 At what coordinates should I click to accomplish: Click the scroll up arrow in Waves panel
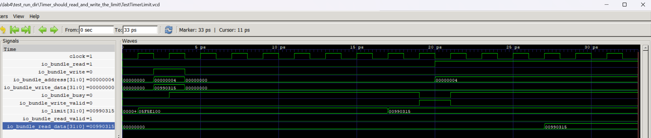coord(645,48)
